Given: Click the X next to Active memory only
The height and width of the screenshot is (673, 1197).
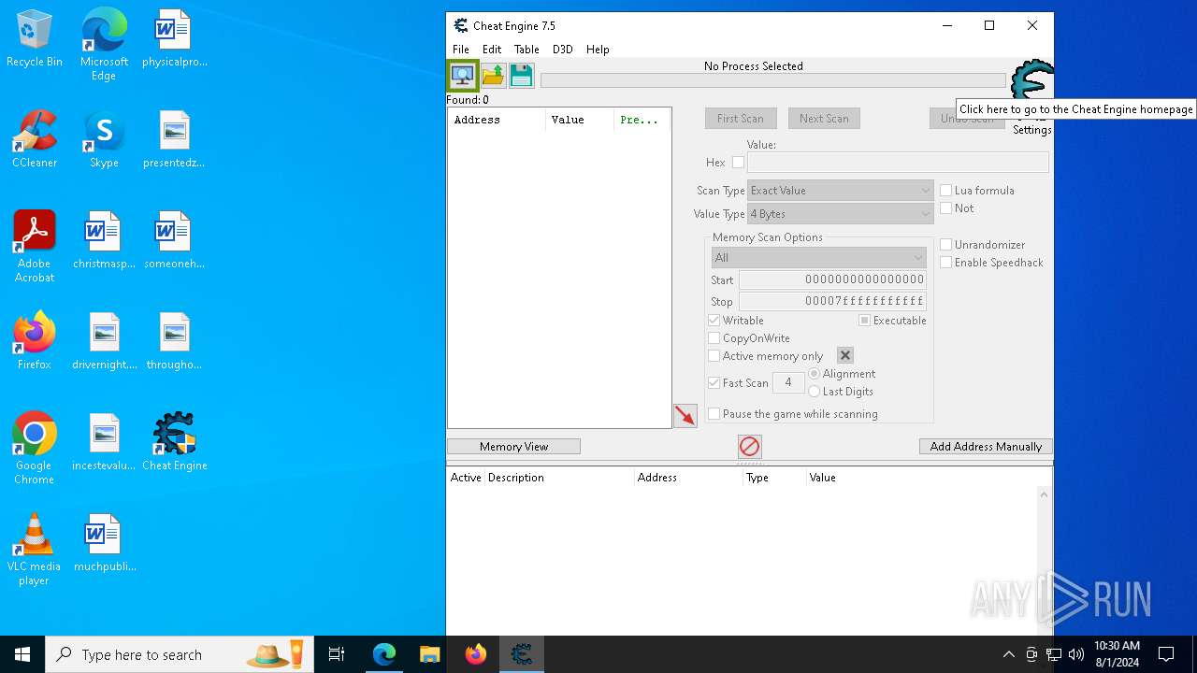Looking at the screenshot, I should coord(844,355).
